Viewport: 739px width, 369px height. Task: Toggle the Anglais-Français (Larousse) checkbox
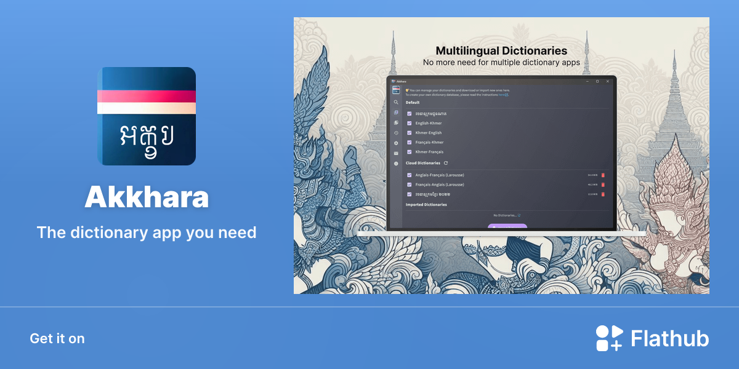410,175
